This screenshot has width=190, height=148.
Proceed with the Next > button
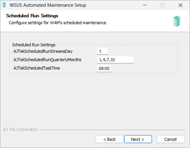click(138, 139)
